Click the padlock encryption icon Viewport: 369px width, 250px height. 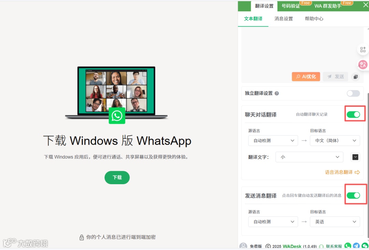81,237
